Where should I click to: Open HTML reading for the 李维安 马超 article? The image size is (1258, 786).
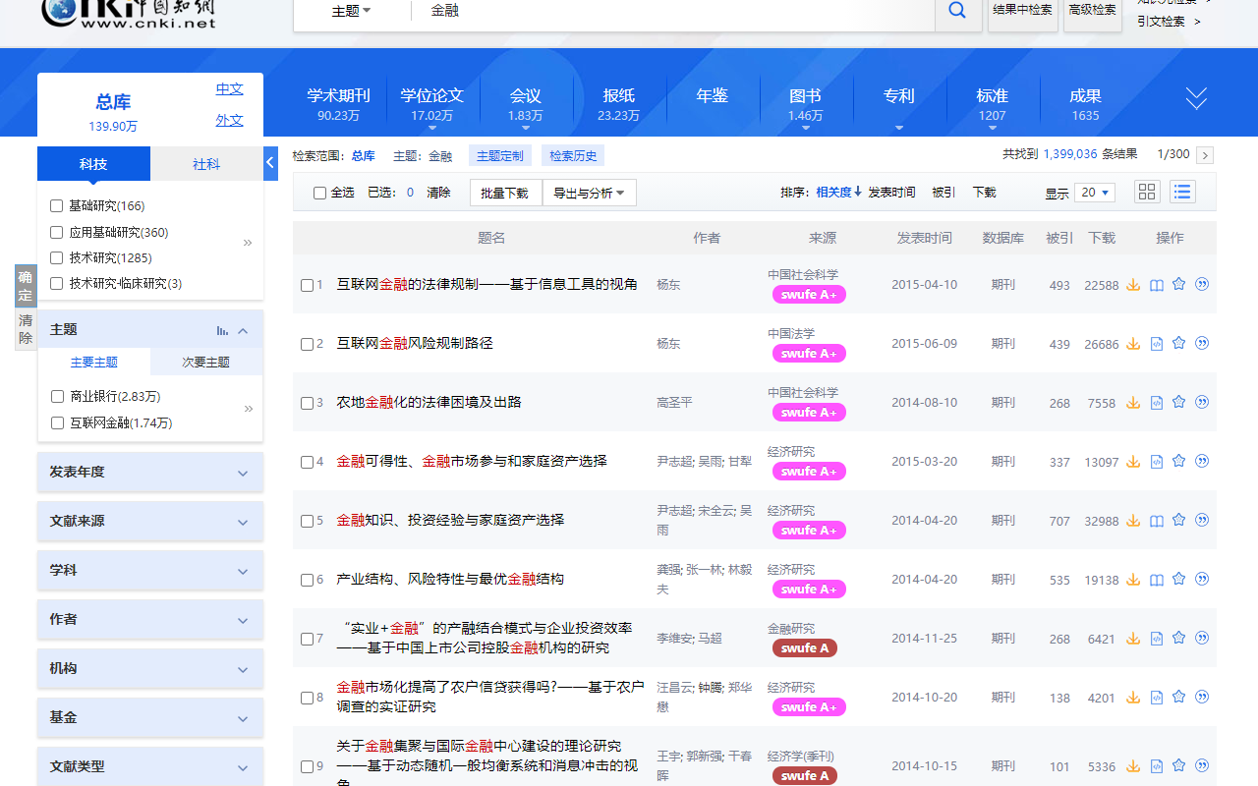click(1157, 639)
